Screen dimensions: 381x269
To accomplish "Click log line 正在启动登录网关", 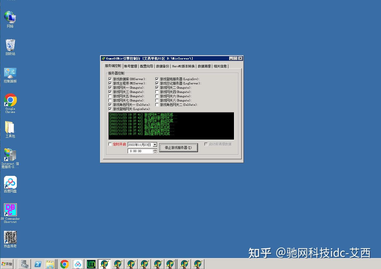I will [141, 130].
